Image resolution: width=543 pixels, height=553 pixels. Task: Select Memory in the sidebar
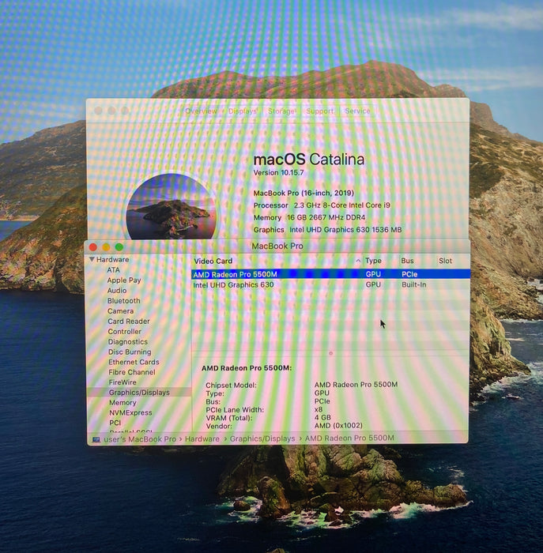coord(123,402)
